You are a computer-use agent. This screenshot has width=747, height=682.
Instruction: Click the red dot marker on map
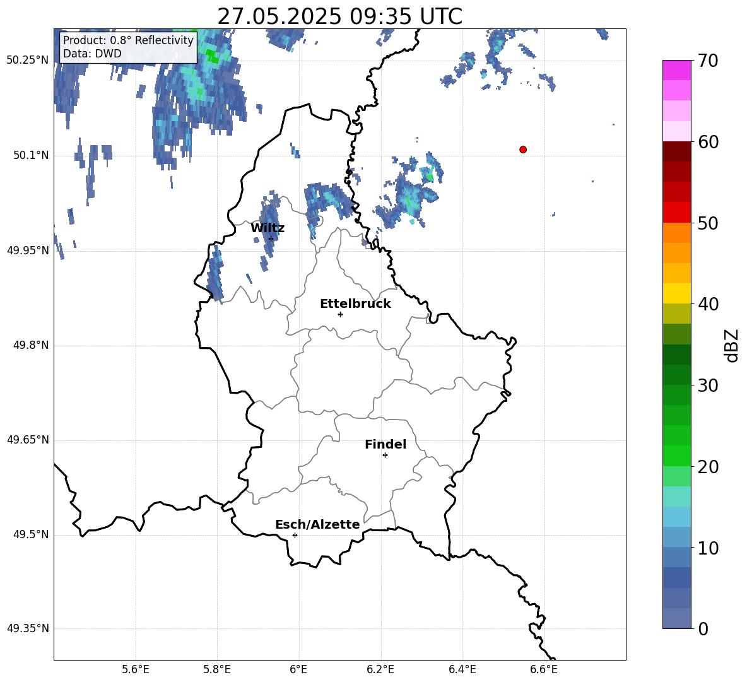pos(523,150)
